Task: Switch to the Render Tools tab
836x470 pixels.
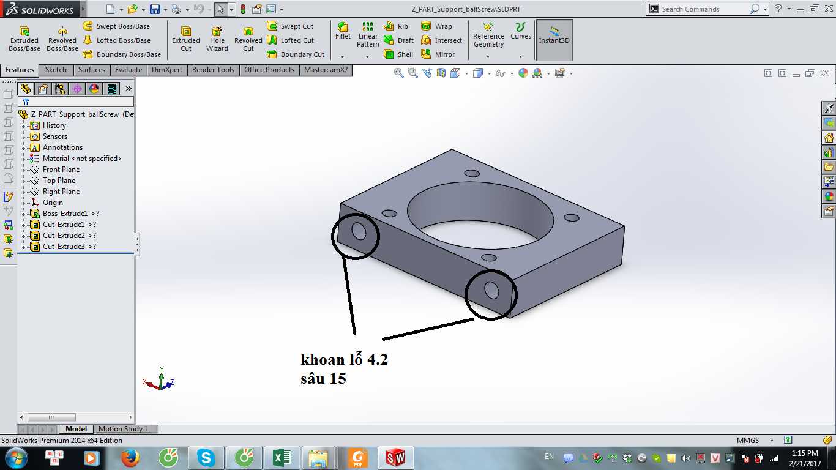Action: (x=213, y=70)
